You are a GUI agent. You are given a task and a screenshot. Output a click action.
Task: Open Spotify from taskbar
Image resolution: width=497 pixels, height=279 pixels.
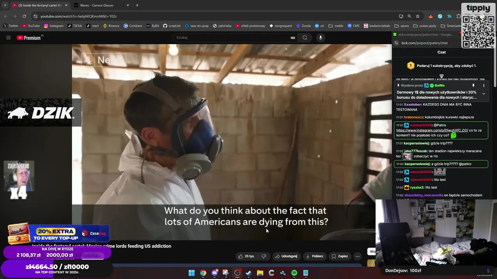point(294,273)
